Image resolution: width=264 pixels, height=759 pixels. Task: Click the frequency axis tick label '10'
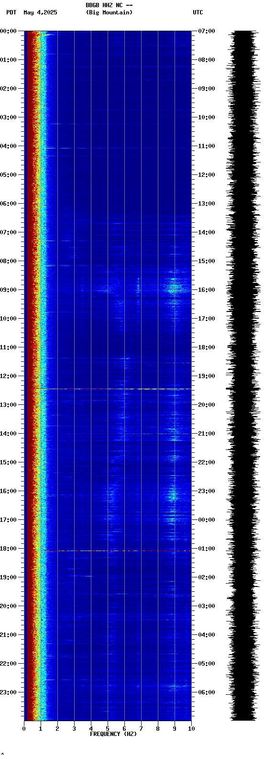(191, 729)
